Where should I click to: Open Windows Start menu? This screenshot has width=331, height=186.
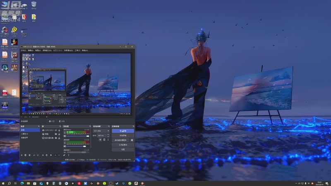tap(3, 184)
